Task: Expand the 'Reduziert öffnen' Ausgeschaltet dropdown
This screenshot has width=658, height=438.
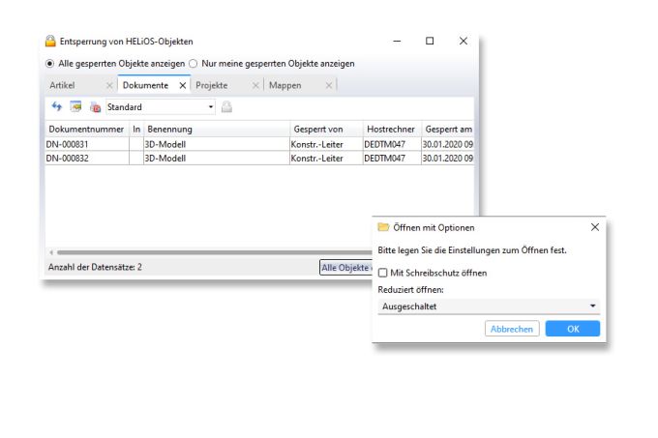Action: [591, 307]
